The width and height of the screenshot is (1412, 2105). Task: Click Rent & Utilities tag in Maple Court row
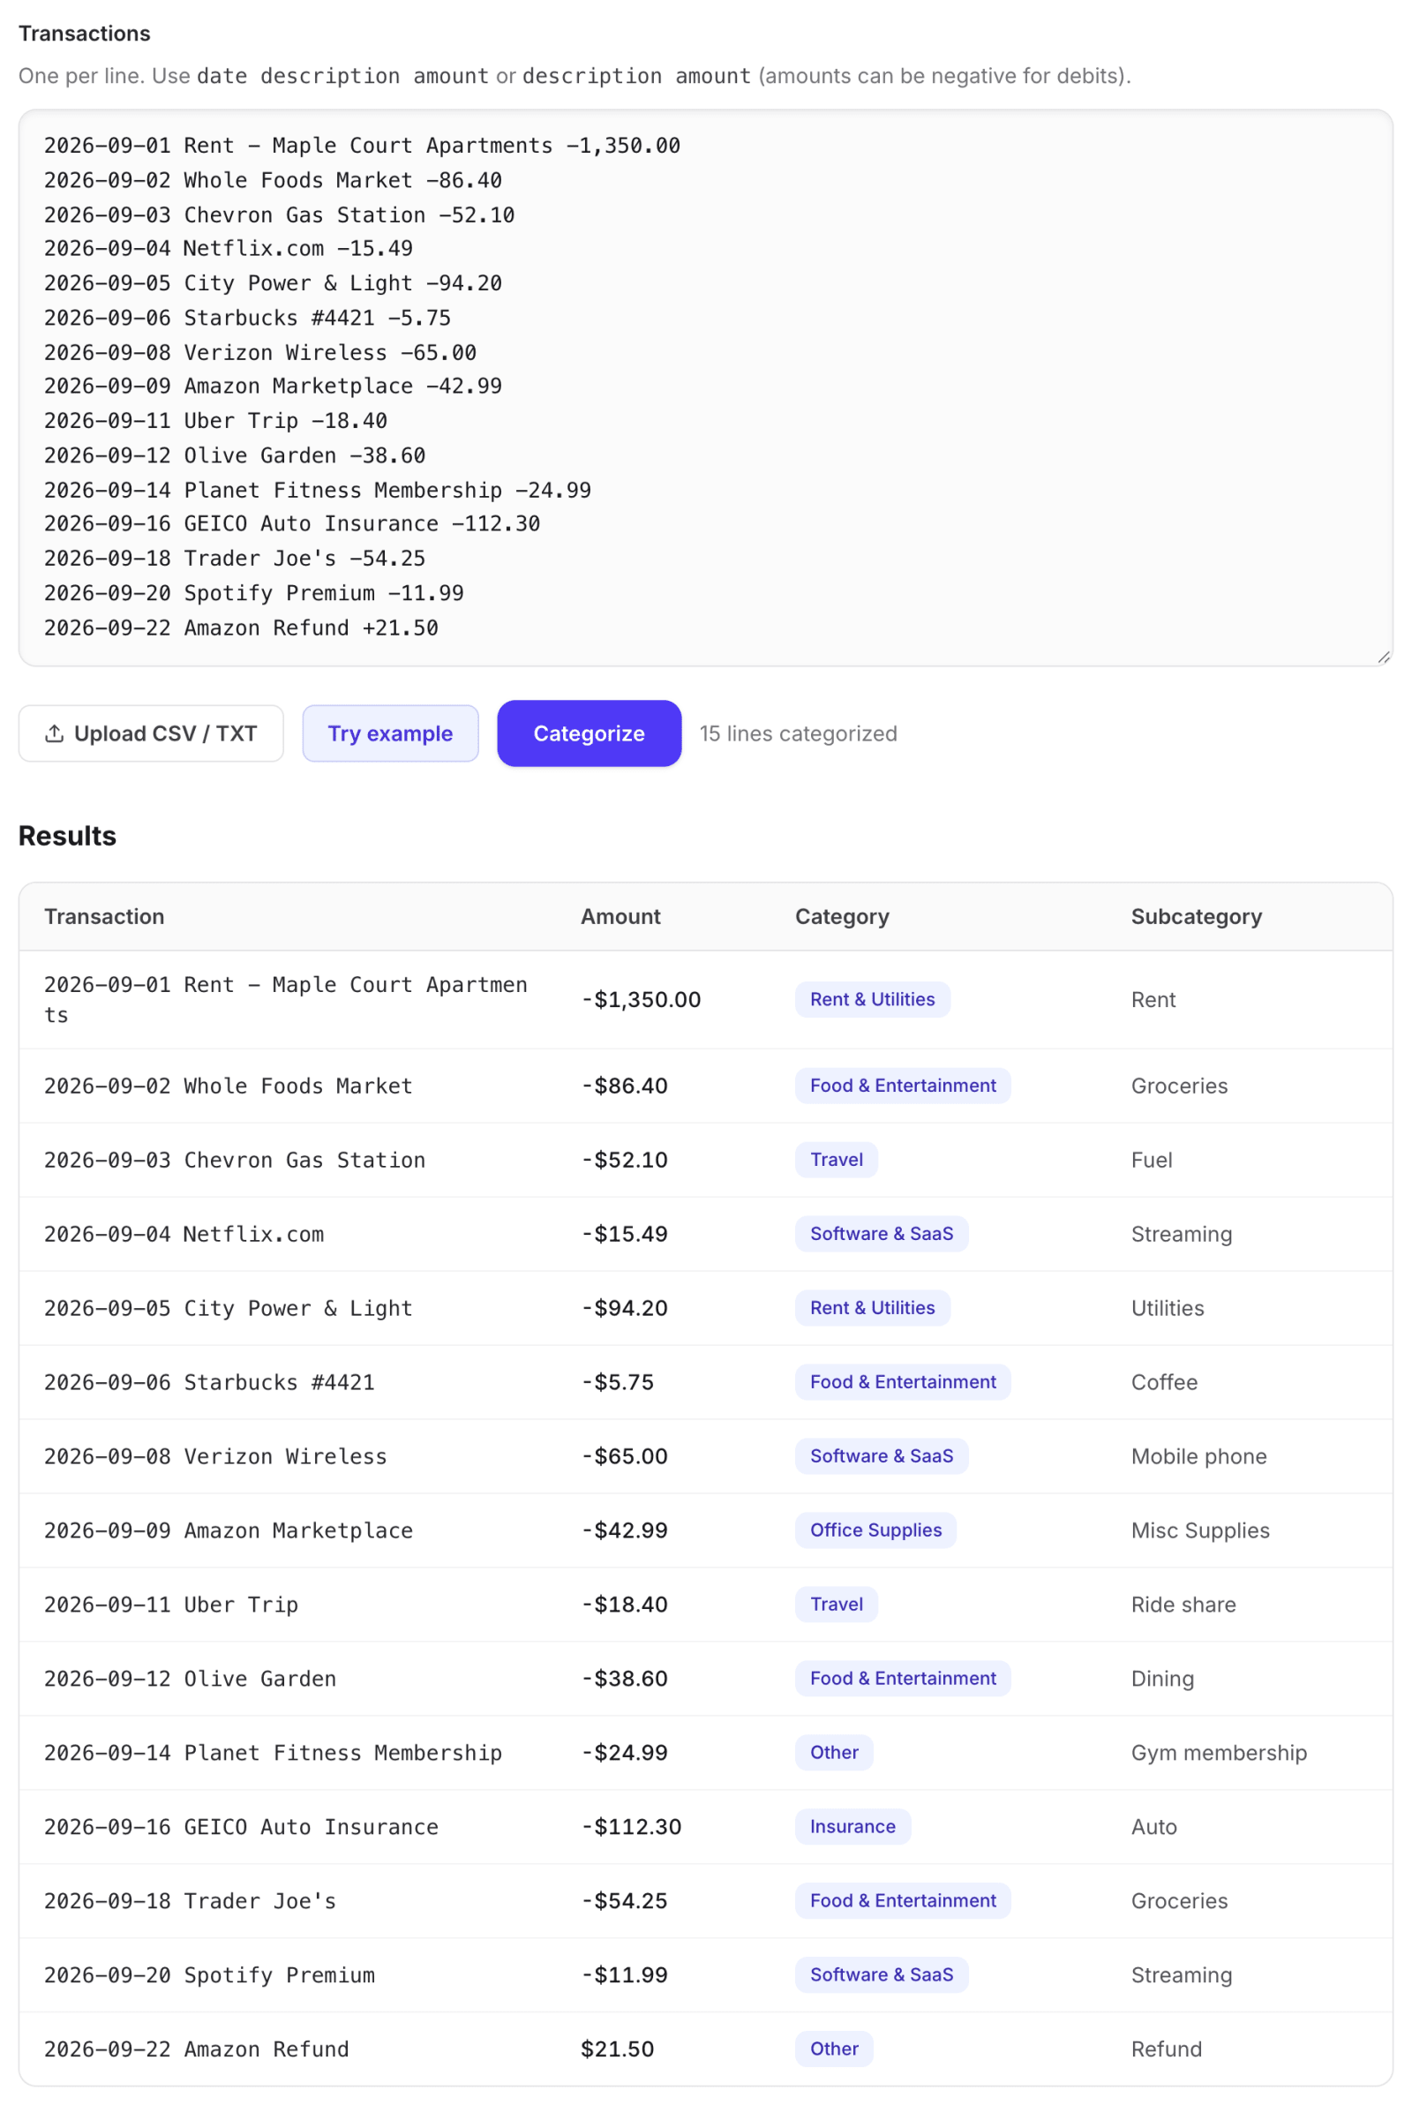872,999
